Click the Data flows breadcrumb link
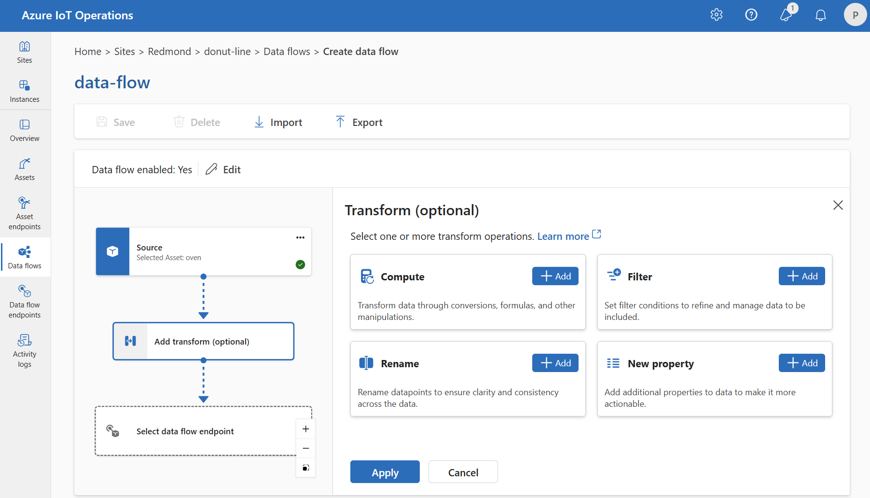This screenshot has height=498, width=870. point(287,52)
